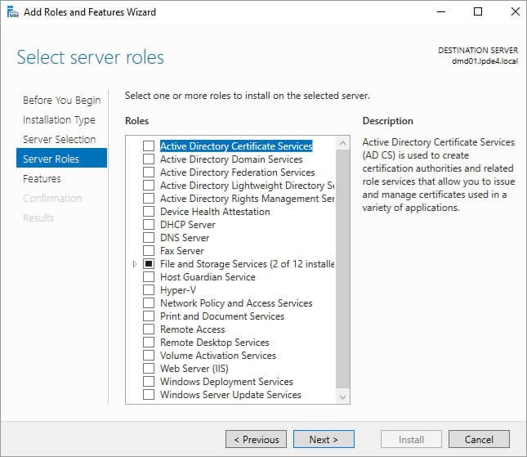Check the Remote Access checkbox
527x457 pixels.
click(x=149, y=329)
